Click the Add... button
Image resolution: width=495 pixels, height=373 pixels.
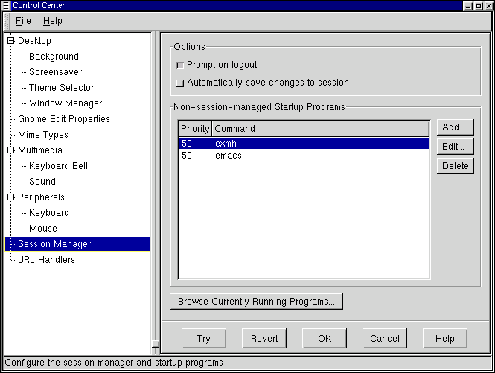454,127
